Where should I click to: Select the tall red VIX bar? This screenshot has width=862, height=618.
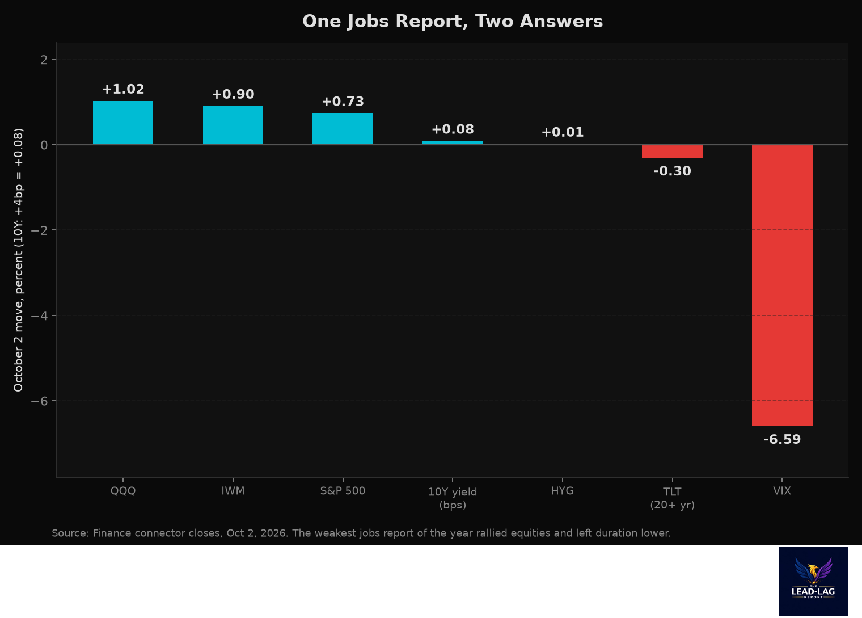click(782, 285)
